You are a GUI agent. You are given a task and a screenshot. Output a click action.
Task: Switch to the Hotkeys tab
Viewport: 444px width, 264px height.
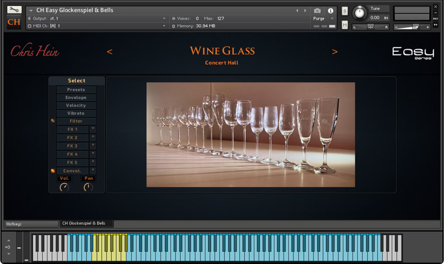[x=31, y=224]
